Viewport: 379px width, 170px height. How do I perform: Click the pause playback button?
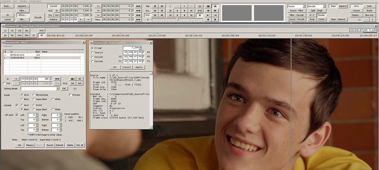click(200, 15)
